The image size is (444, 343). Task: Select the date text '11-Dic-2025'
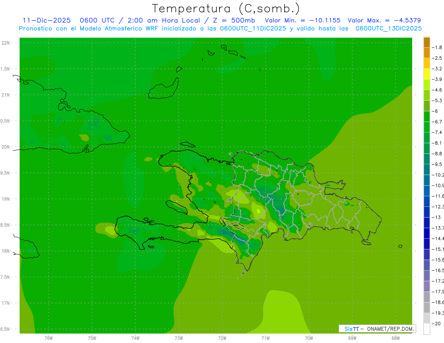(x=47, y=20)
